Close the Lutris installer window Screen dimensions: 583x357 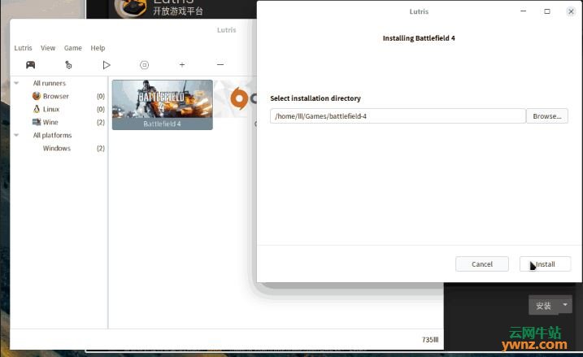coord(571,11)
